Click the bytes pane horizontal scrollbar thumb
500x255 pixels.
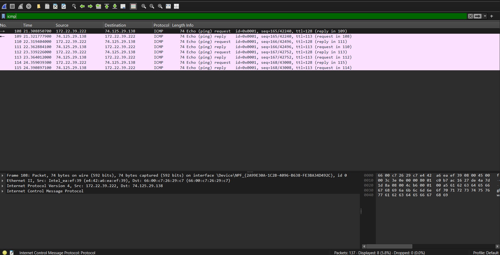(x=389, y=246)
